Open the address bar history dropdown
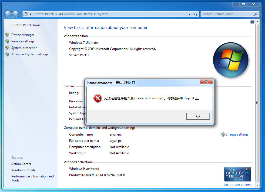The image size is (265, 192). click(x=190, y=14)
